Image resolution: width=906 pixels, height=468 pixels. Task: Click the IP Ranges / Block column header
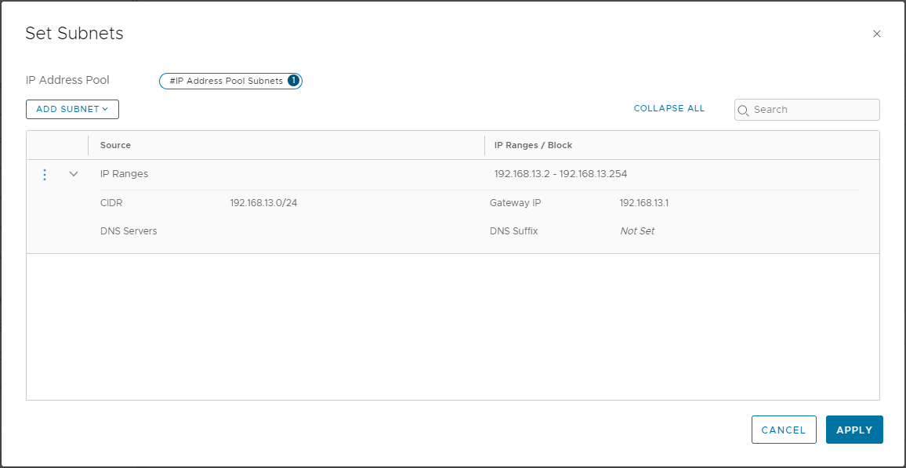533,145
